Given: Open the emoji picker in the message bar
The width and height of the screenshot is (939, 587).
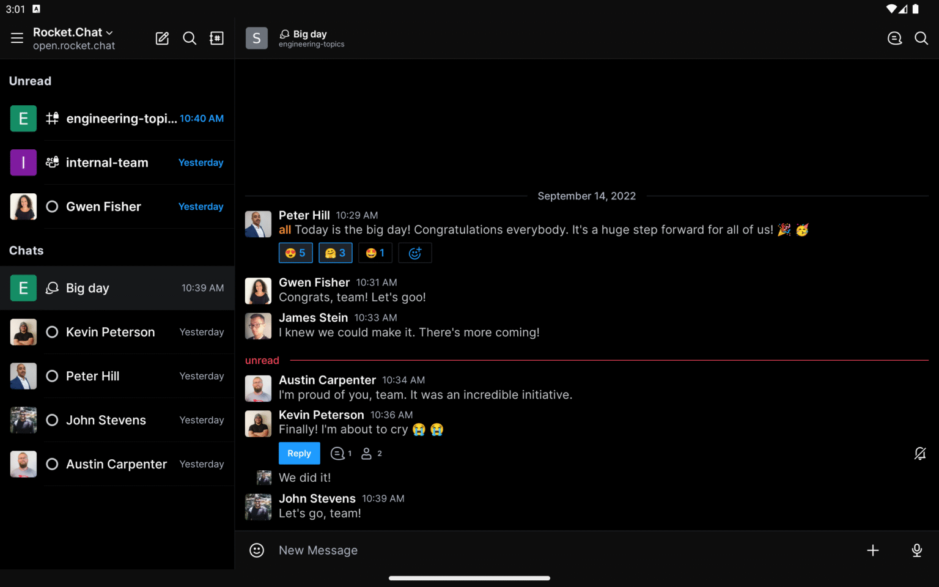Looking at the screenshot, I should [257, 550].
